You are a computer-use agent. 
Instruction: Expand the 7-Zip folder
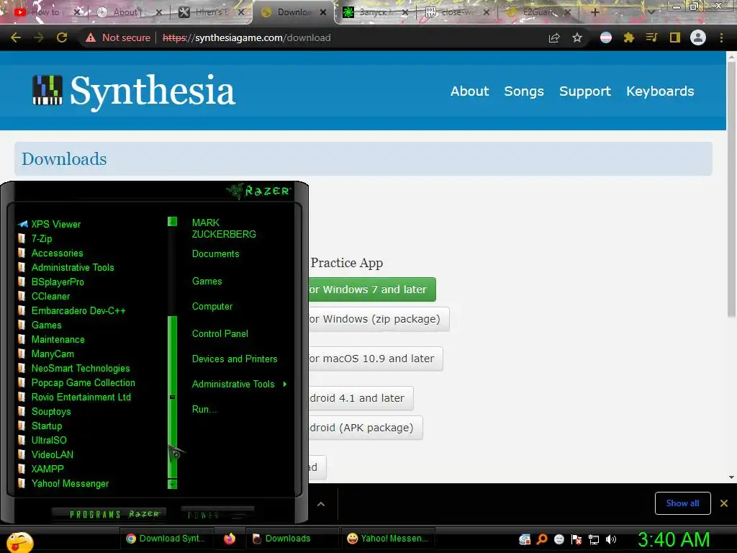point(41,238)
